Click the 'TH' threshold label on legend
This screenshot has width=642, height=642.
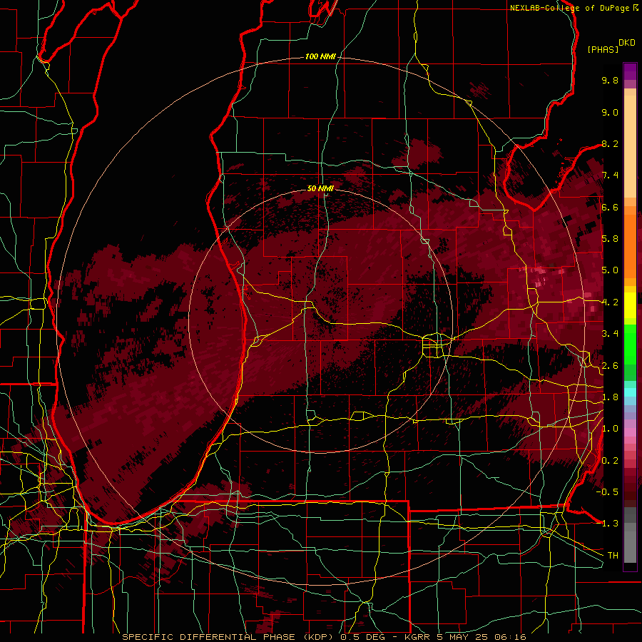[613, 556]
